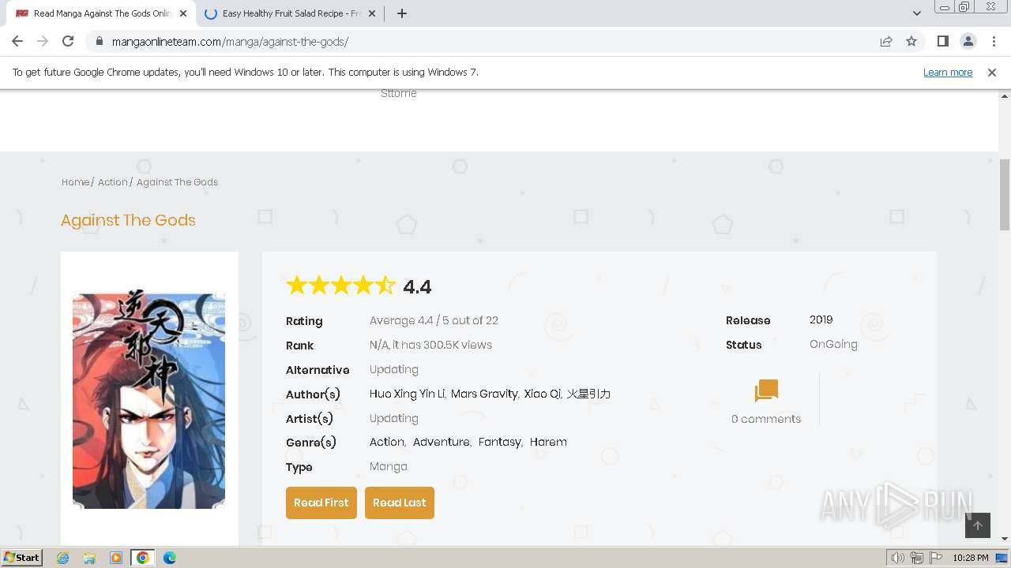Launch Internet Explorer from taskbar
This screenshot has height=568, width=1011.
pos(62,558)
